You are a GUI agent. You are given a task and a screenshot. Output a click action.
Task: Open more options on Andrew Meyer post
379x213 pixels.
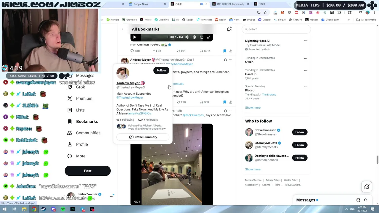click(x=231, y=60)
